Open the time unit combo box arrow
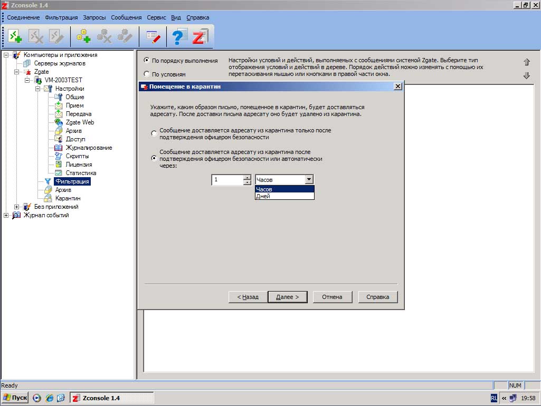 coord(309,180)
